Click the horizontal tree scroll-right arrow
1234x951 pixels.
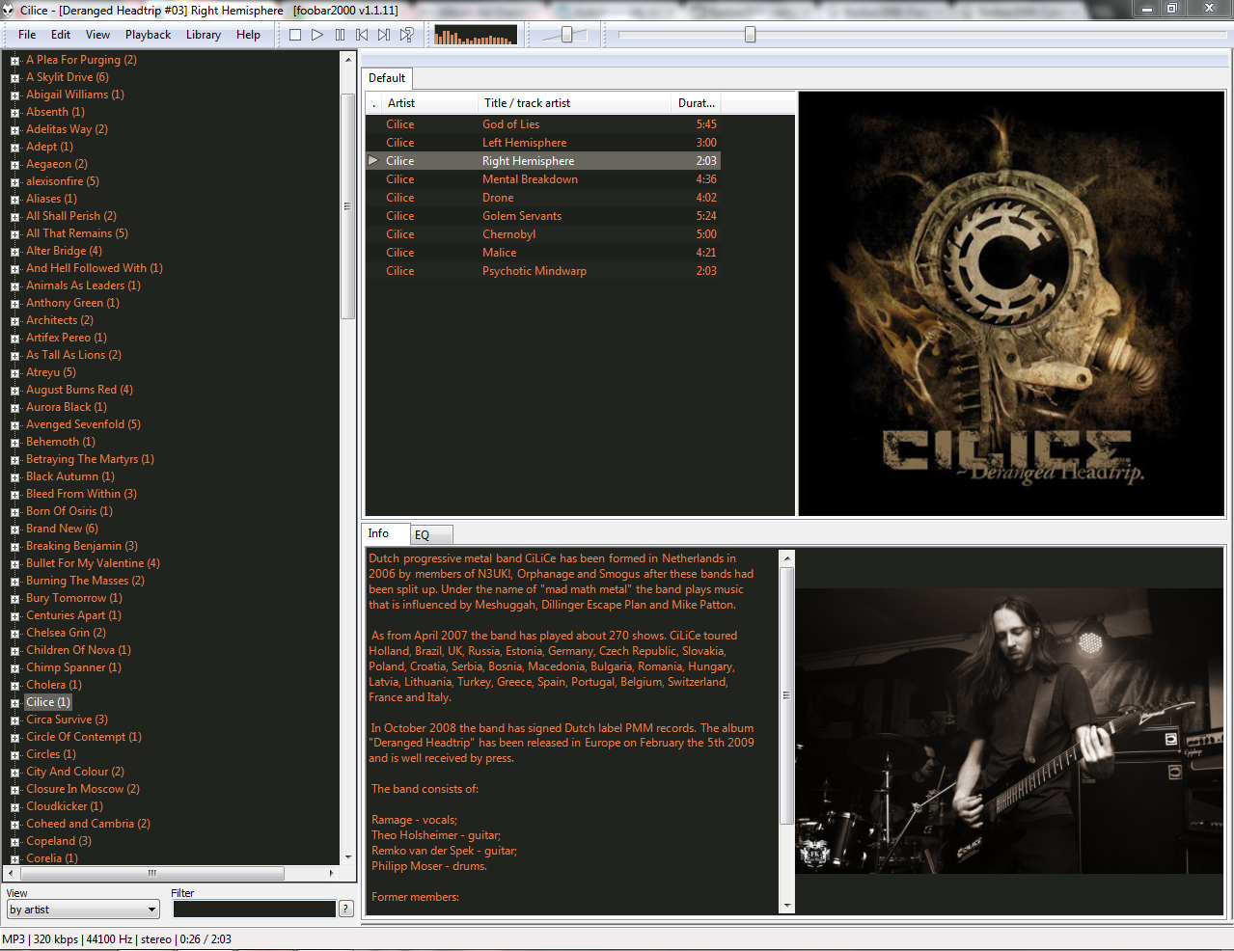pos(331,873)
